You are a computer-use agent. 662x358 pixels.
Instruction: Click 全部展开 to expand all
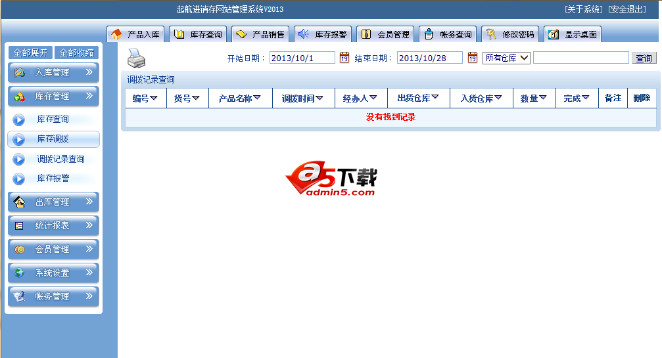30,53
